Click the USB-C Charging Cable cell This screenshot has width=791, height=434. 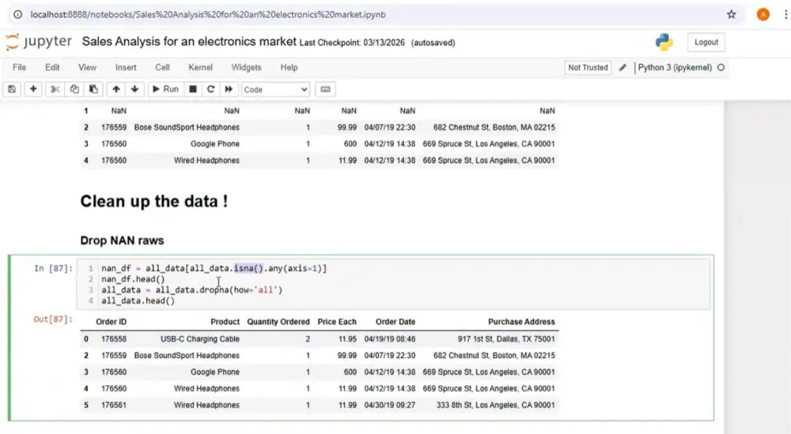[x=200, y=339]
